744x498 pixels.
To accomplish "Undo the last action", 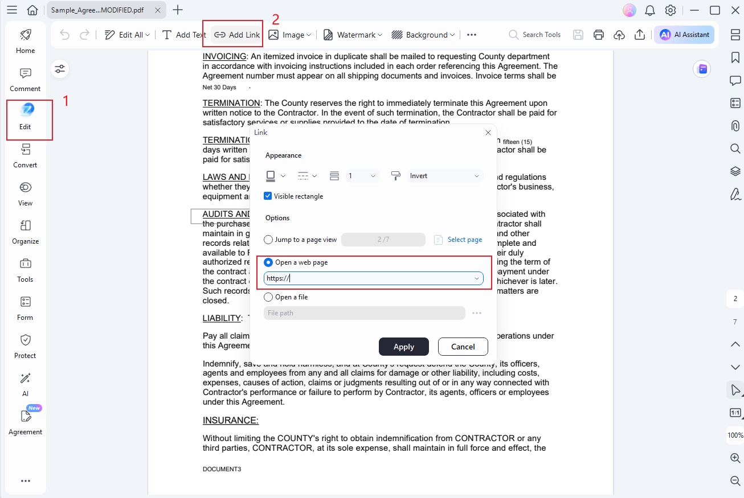I will [x=64, y=35].
